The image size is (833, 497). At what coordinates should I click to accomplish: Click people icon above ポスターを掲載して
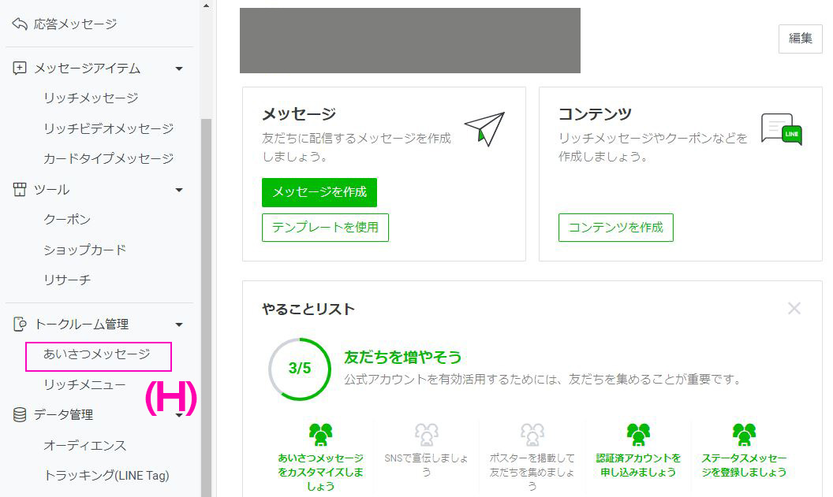(532, 435)
